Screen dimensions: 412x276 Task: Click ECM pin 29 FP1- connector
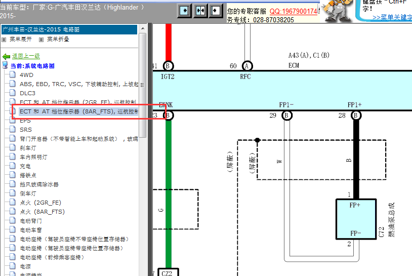coord(286,115)
